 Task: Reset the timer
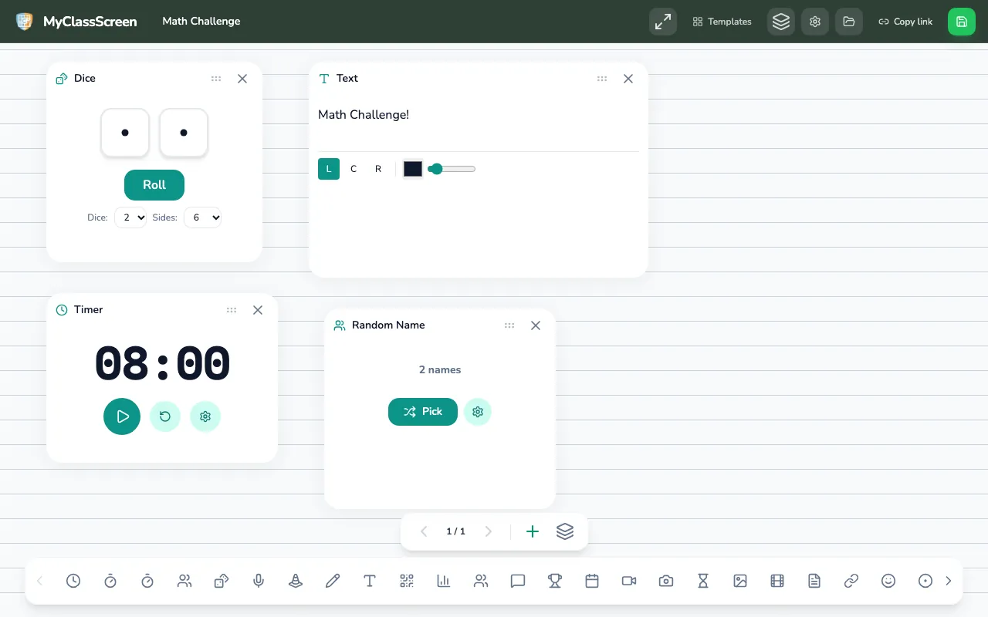(x=165, y=416)
